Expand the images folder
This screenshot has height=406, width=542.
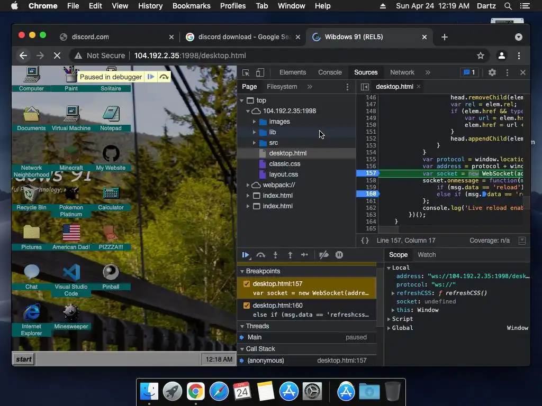coord(254,122)
